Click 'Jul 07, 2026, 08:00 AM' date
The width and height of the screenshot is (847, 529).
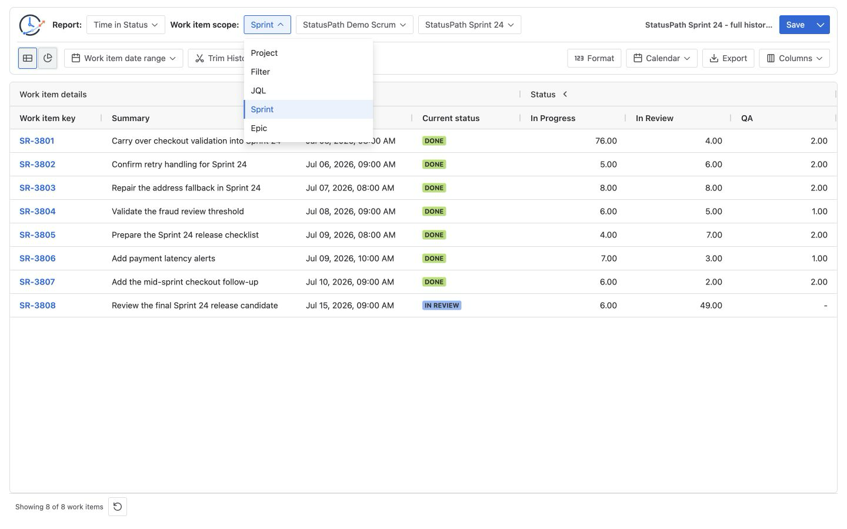(x=351, y=188)
